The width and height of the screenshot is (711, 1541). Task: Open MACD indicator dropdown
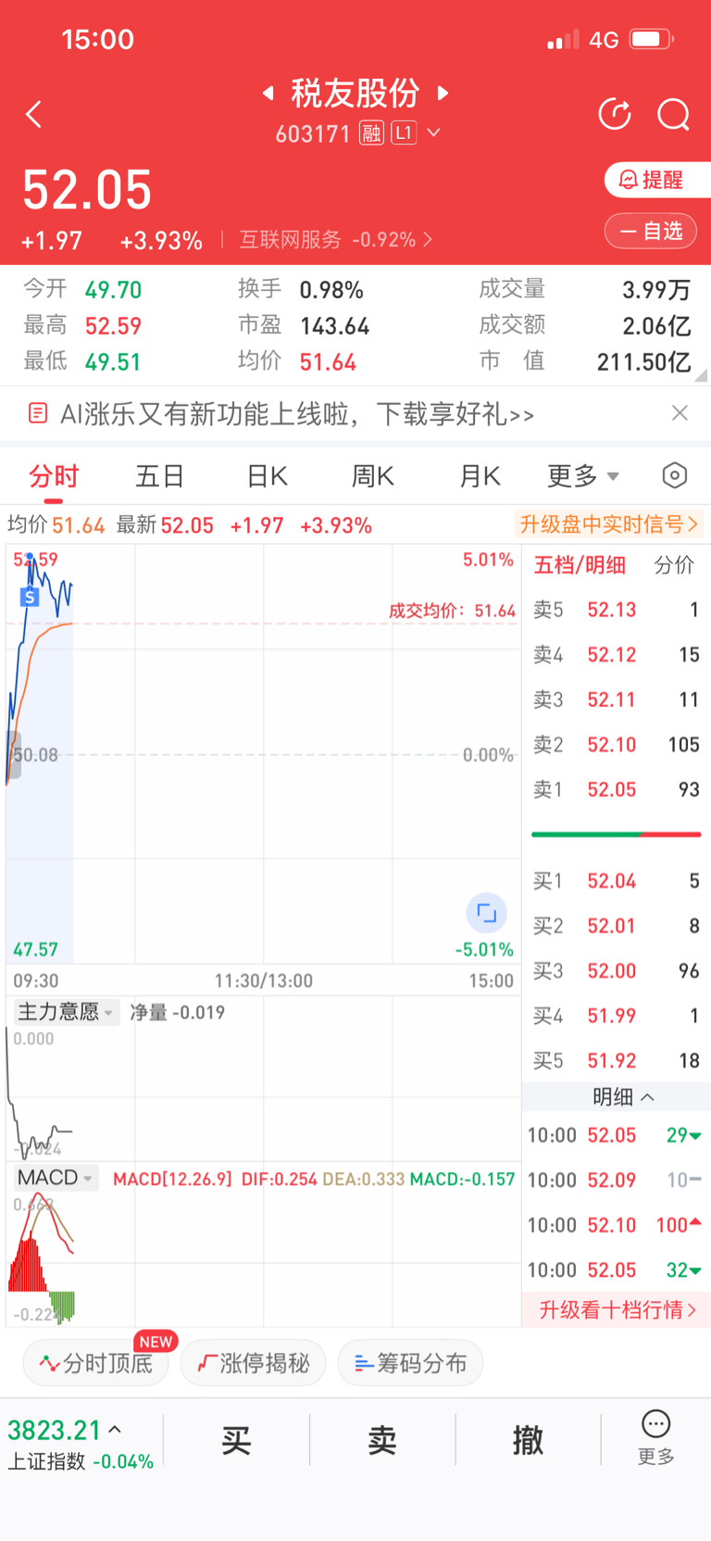click(x=55, y=1178)
